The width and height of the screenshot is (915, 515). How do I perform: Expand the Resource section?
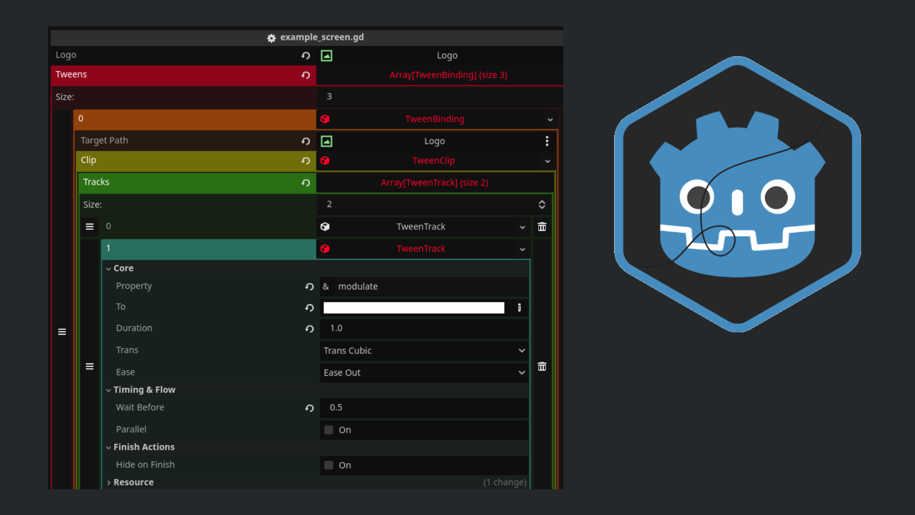click(x=109, y=483)
